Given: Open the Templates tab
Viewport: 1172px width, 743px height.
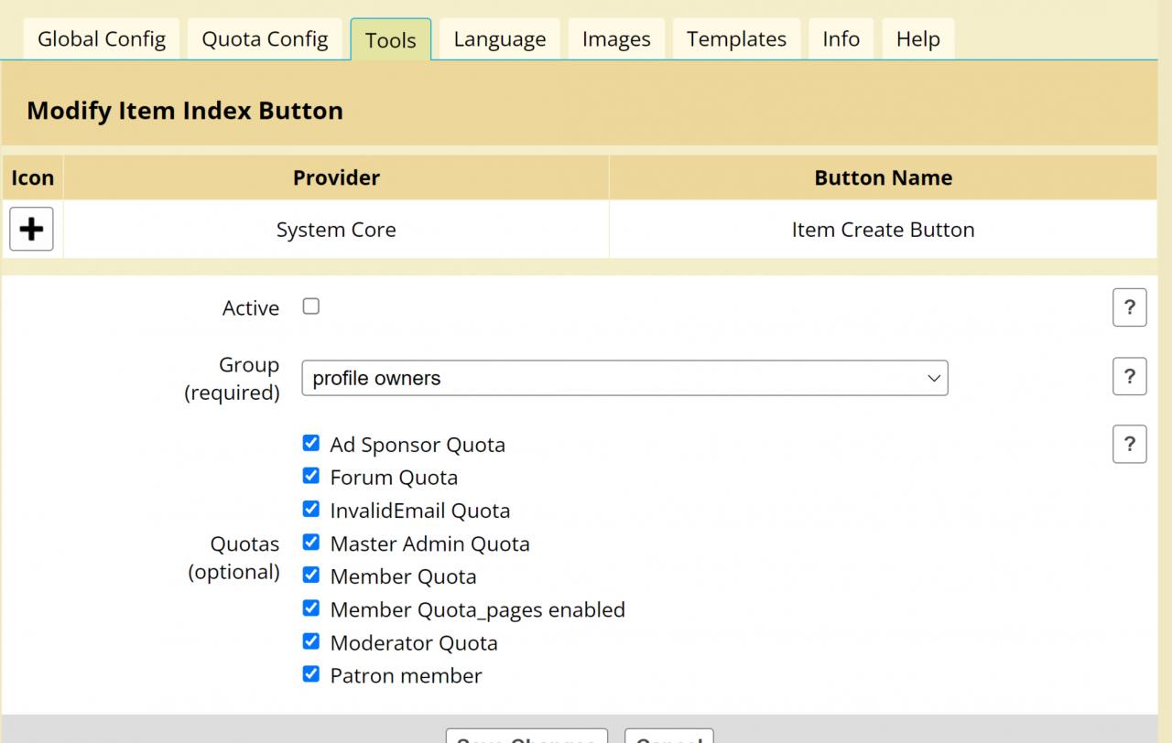Looking at the screenshot, I should pyautogui.click(x=736, y=39).
